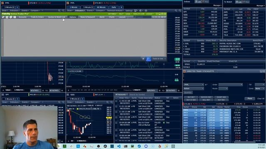The image size is (266, 149).
Task: Click Search for Symbol field in orders panel
Action: tap(141, 95)
